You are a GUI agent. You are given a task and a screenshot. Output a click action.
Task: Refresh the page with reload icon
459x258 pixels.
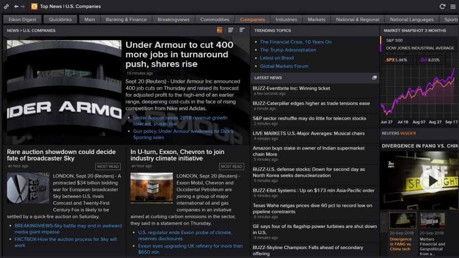[442, 7]
